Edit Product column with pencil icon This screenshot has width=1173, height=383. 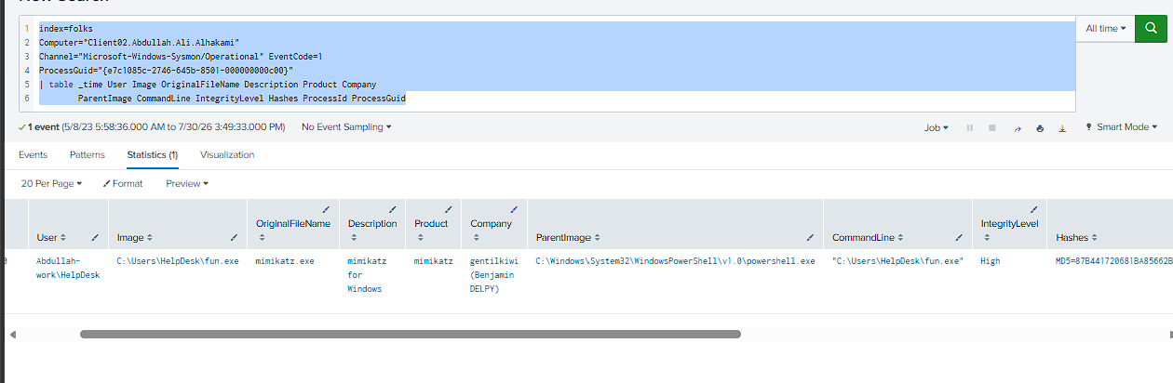pyautogui.click(x=447, y=209)
